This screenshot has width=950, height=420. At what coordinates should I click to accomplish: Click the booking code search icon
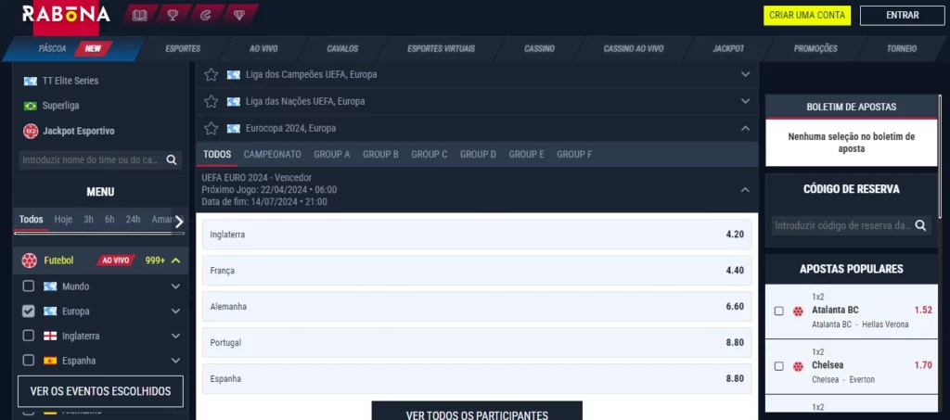(920, 224)
